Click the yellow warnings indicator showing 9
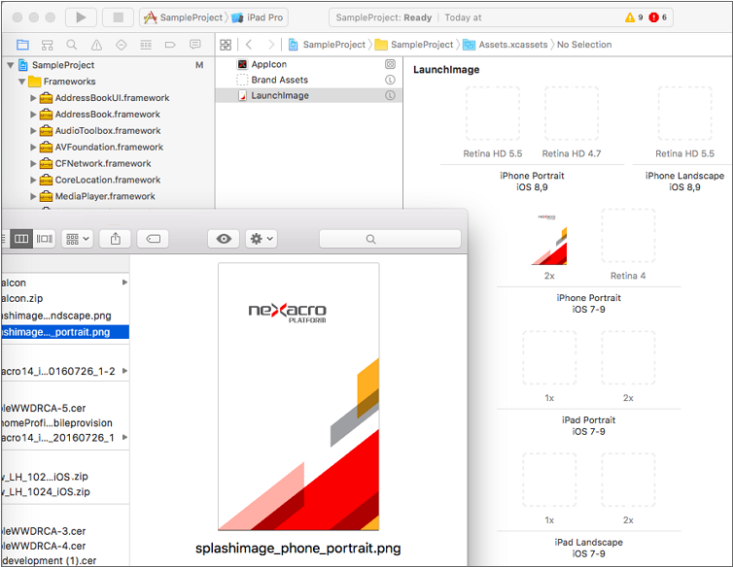This screenshot has width=733, height=567. [x=635, y=17]
